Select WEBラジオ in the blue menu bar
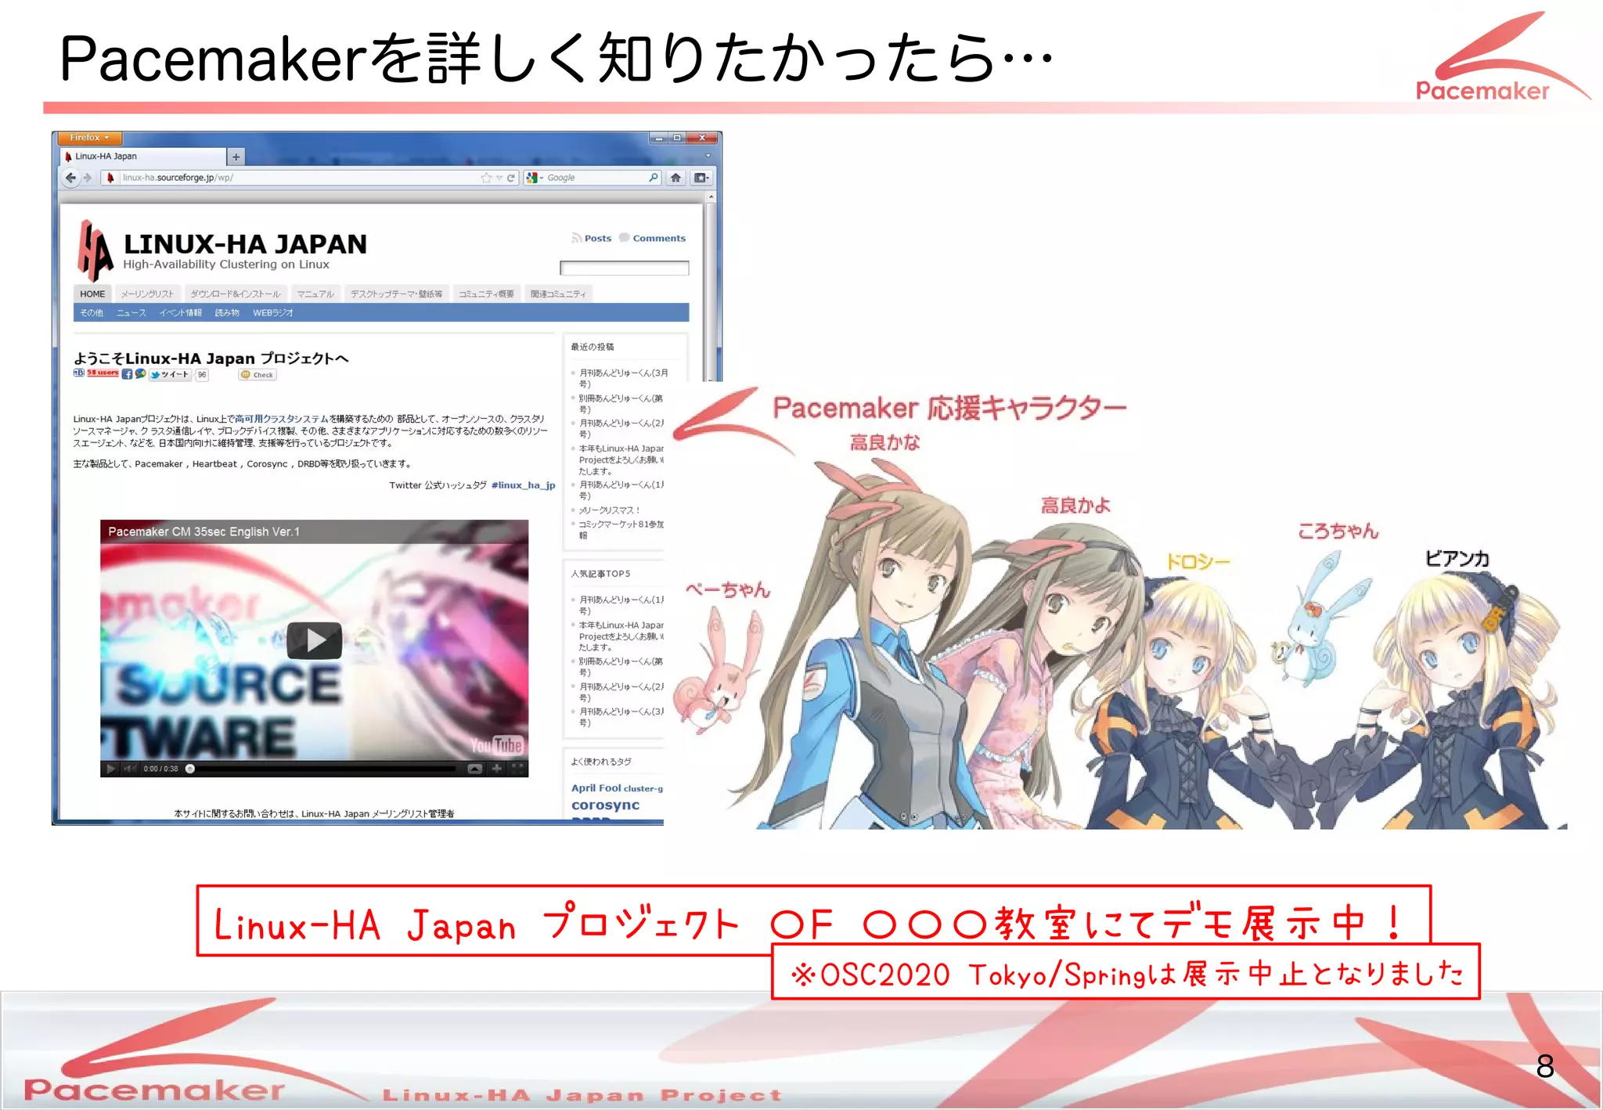The width and height of the screenshot is (1603, 1110). click(272, 312)
